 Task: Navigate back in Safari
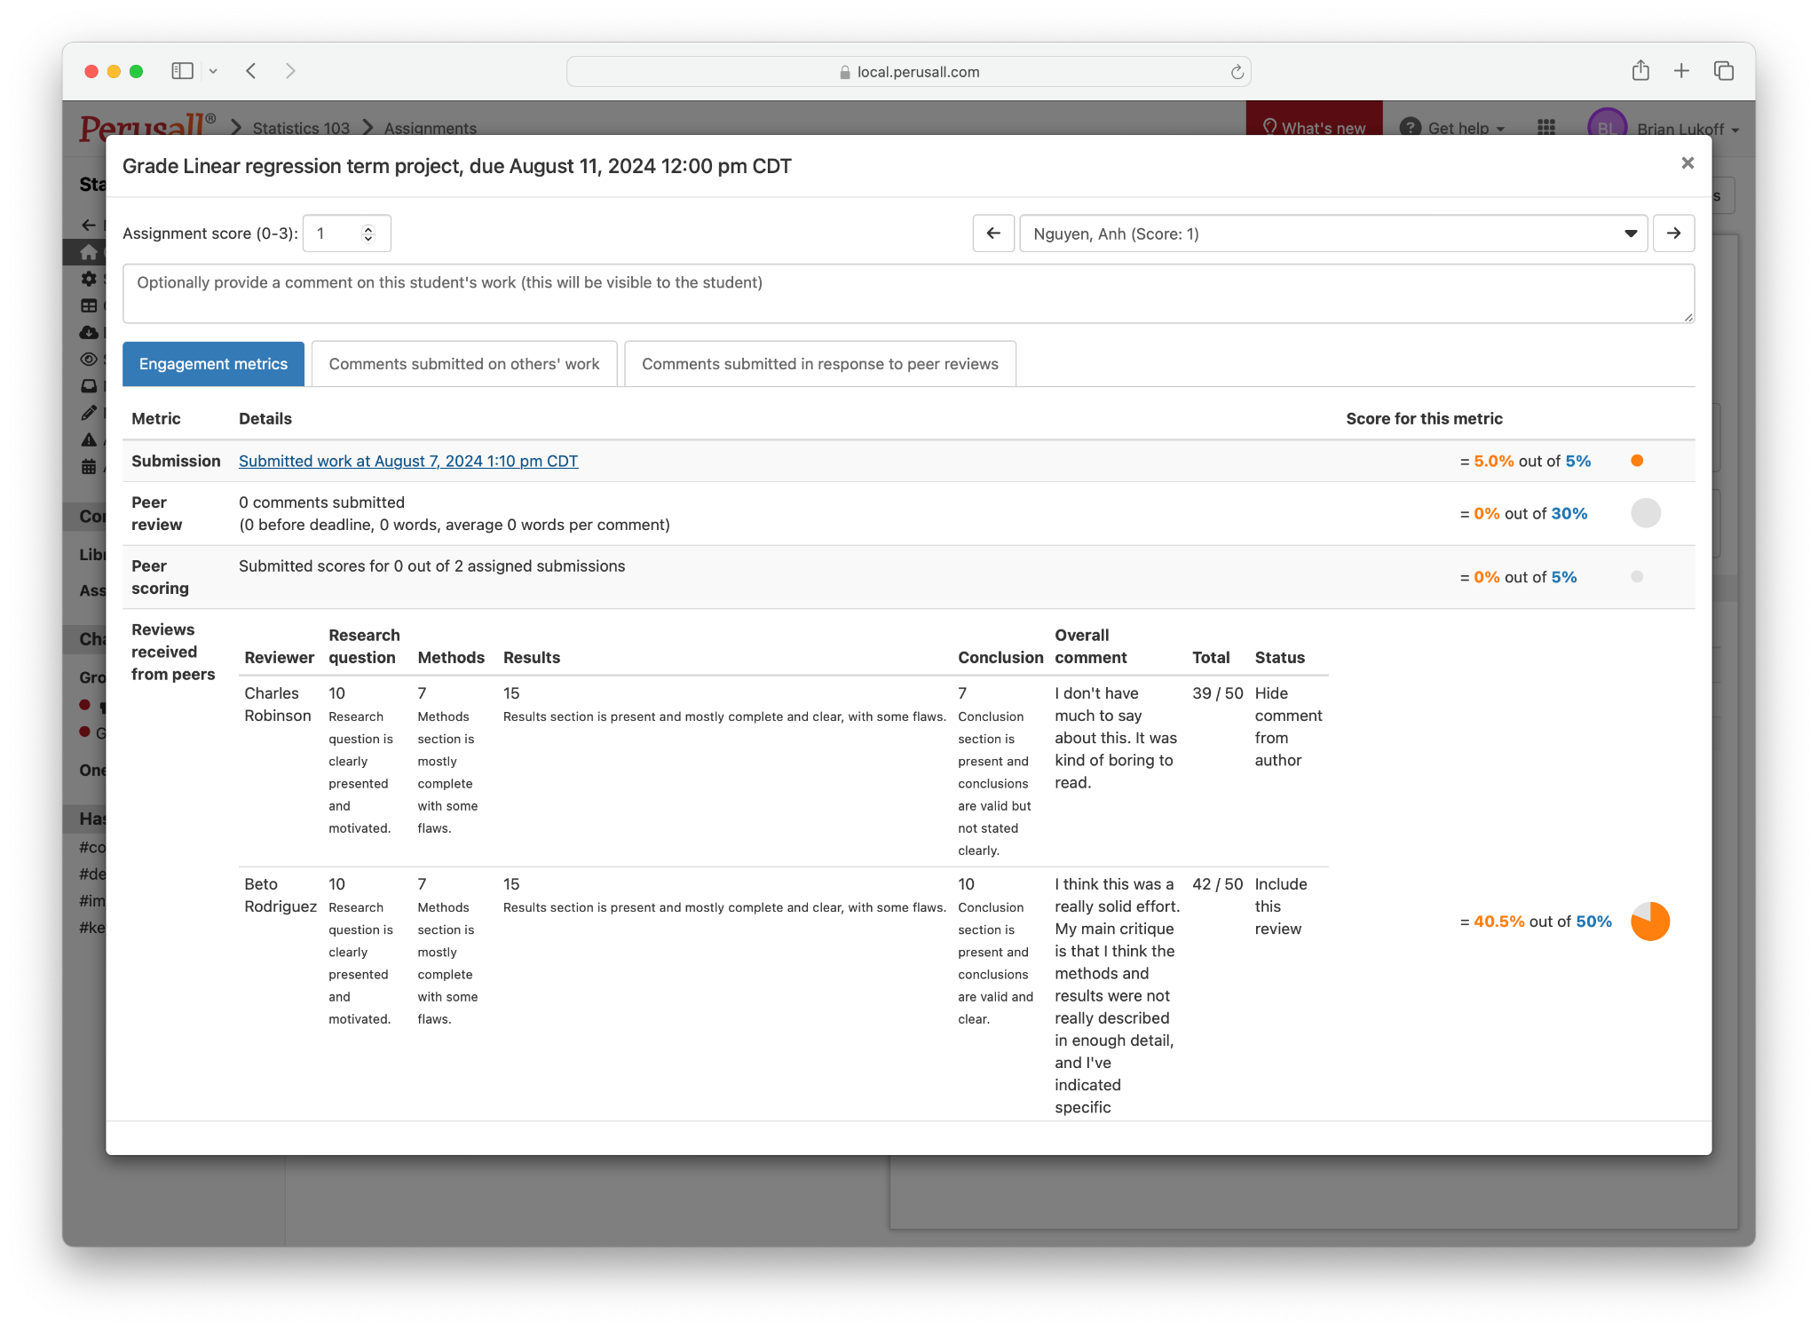[x=251, y=71]
